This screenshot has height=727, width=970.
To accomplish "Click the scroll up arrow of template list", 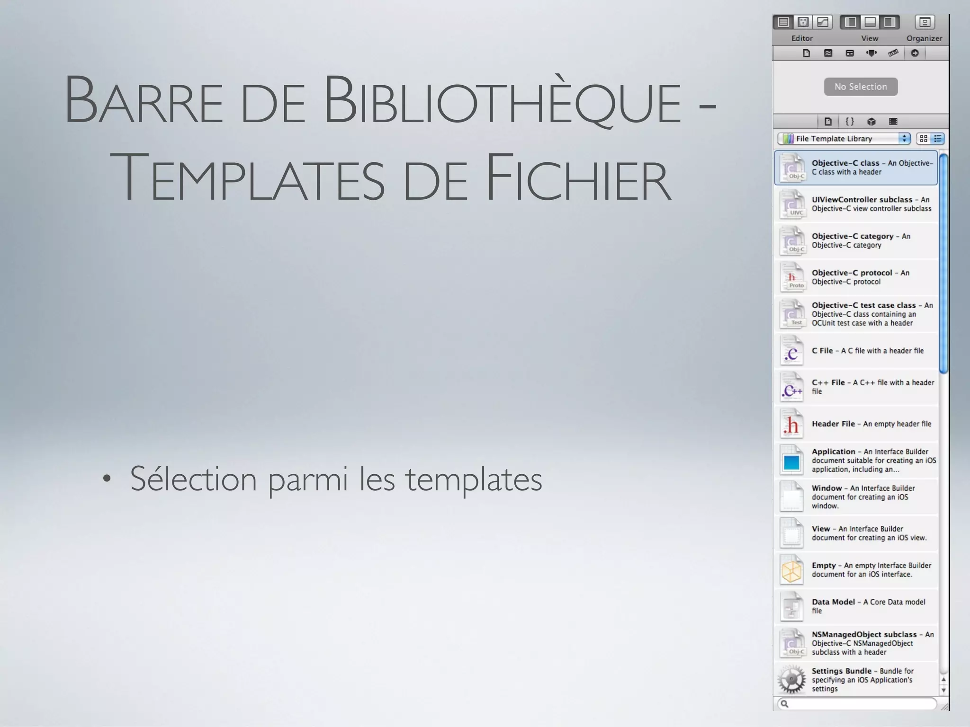I will point(943,680).
